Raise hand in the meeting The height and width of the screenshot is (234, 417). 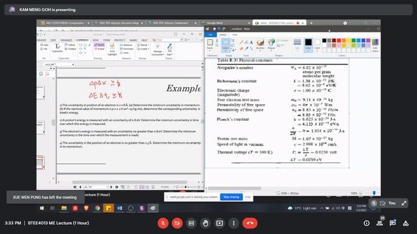tap(205, 223)
